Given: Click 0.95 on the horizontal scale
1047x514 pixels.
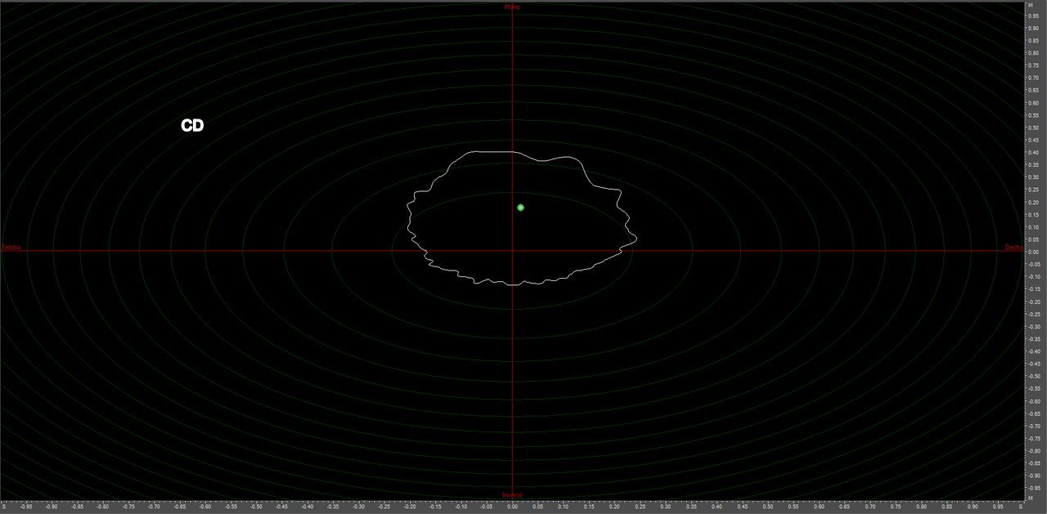Looking at the screenshot, I should pos(998,507).
